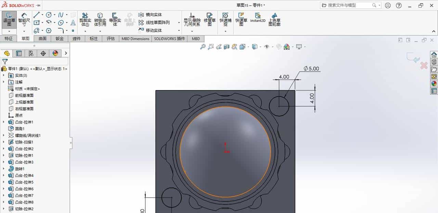Open the Zoom to Area tool
This screenshot has width=438, height=213.
coord(210,46)
